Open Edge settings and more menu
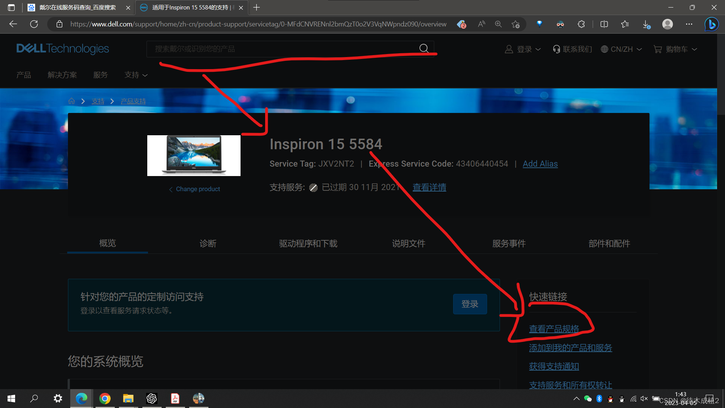Viewport: 725px width, 408px height. coord(689,24)
